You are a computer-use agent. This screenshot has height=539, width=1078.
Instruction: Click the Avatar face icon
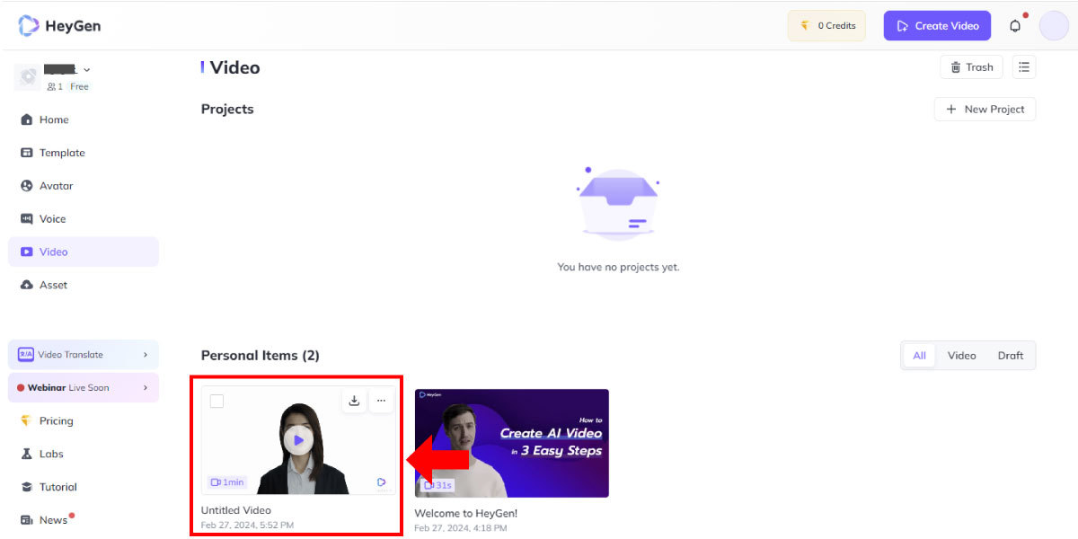point(26,186)
